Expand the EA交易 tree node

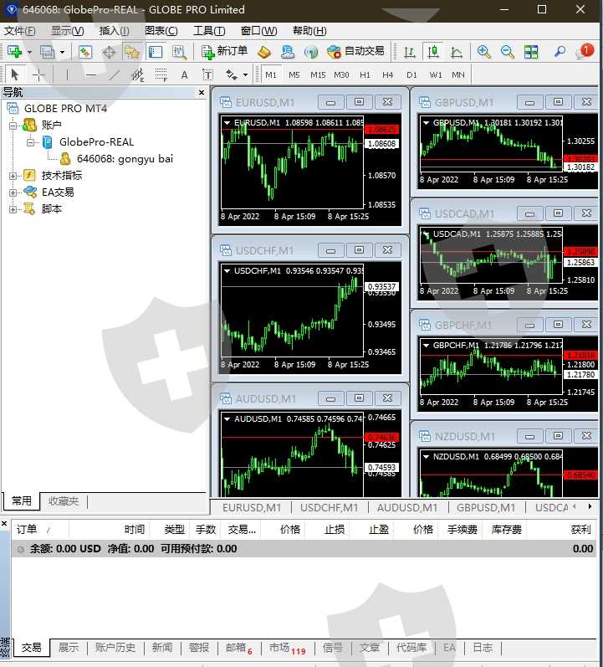[x=13, y=192]
